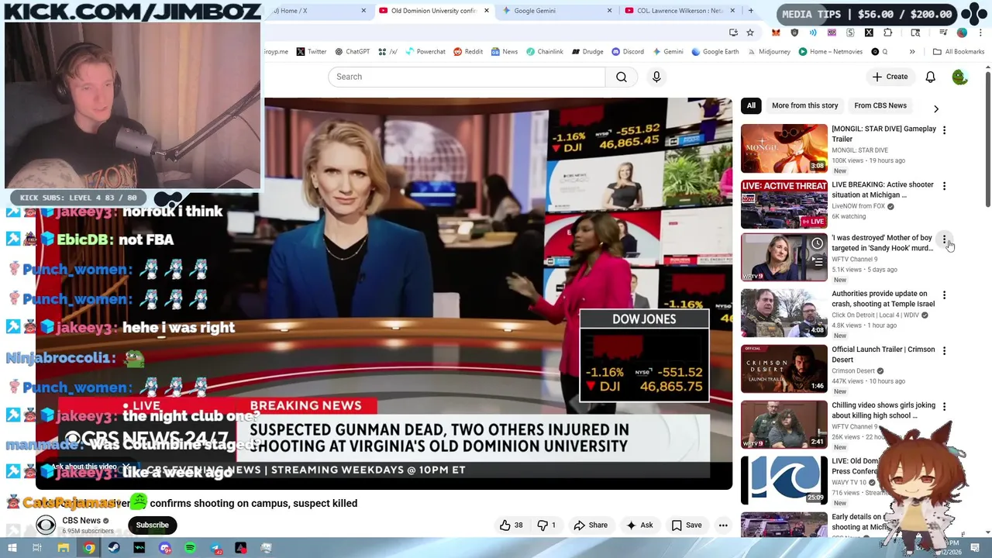The width and height of the screenshot is (992, 558).
Task: Open Telegram from the taskbar
Action: (x=215, y=548)
